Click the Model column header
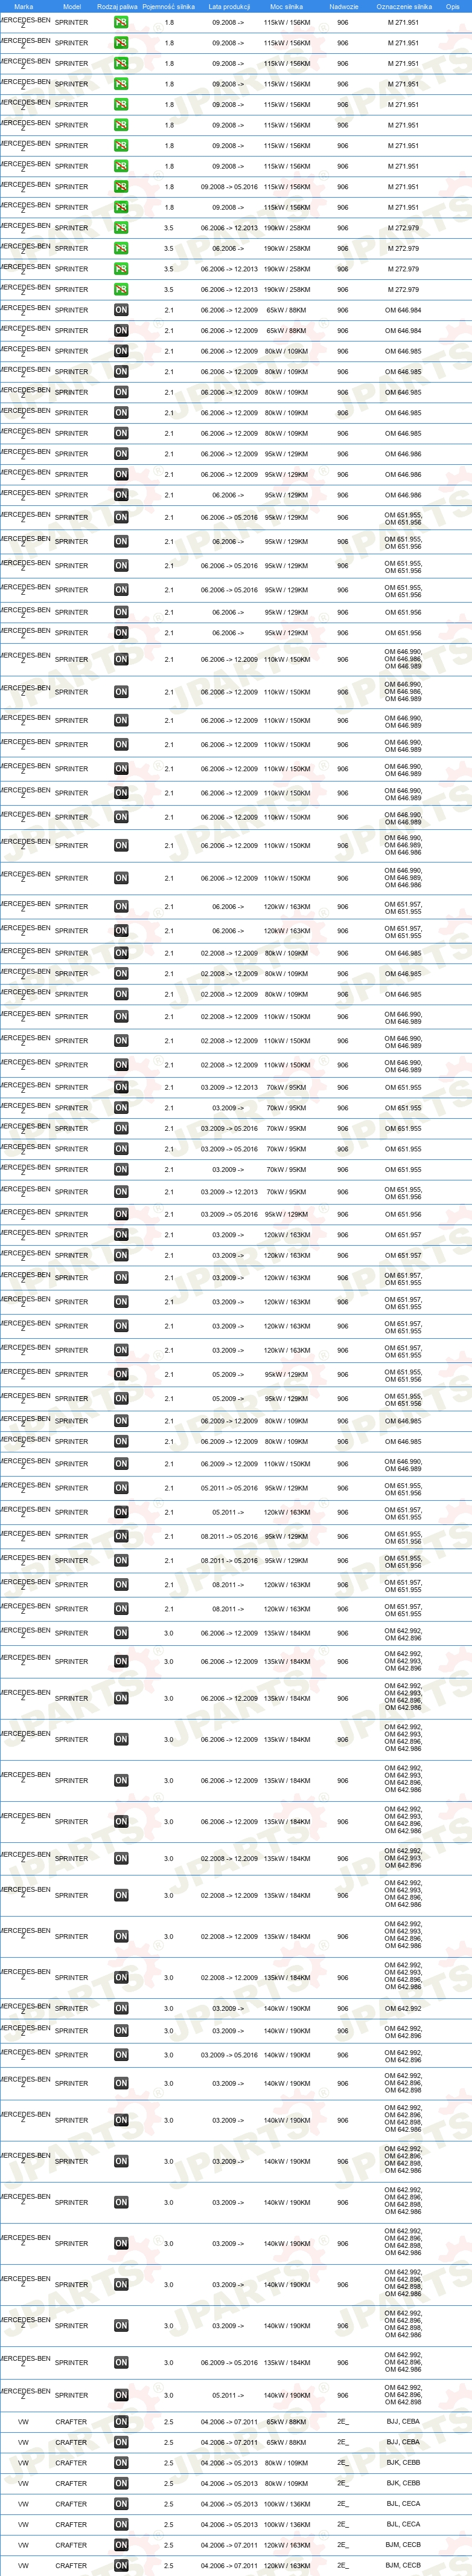The image size is (472, 2576). pos(72,6)
